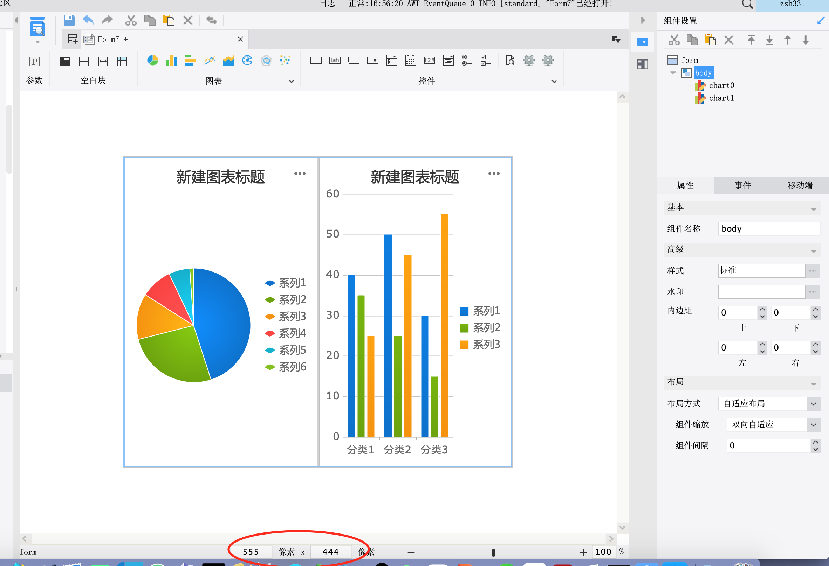This screenshot has height=566, width=829.
Task: Select the pie chart icon in the chart toolbar
Action: coord(153,61)
